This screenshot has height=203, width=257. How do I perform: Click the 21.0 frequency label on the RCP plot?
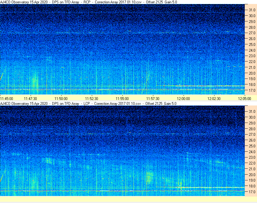(252, 67)
